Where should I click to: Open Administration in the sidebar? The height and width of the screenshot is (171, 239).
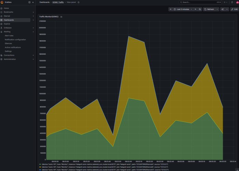(x=10, y=59)
